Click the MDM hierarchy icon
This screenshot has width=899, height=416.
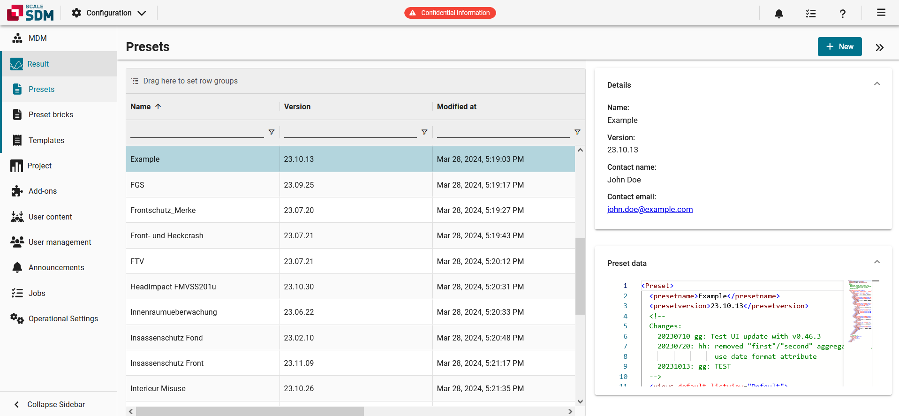[x=17, y=38]
